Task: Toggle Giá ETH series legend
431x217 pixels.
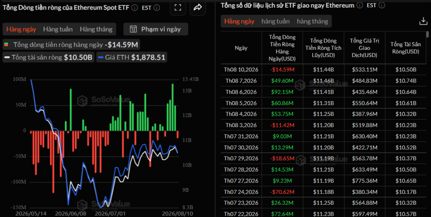Action: pyautogui.click(x=132, y=57)
